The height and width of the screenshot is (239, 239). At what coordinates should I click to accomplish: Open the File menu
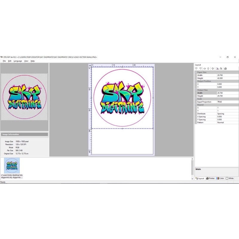(4, 61)
